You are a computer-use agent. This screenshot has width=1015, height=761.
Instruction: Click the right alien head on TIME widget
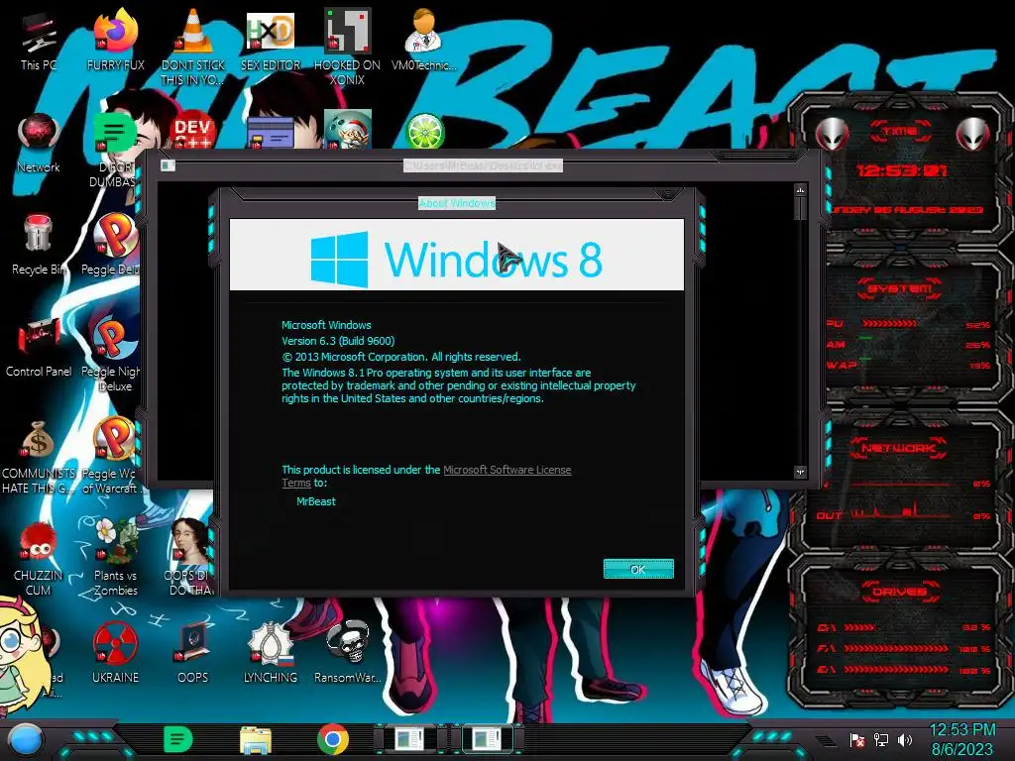(973, 134)
